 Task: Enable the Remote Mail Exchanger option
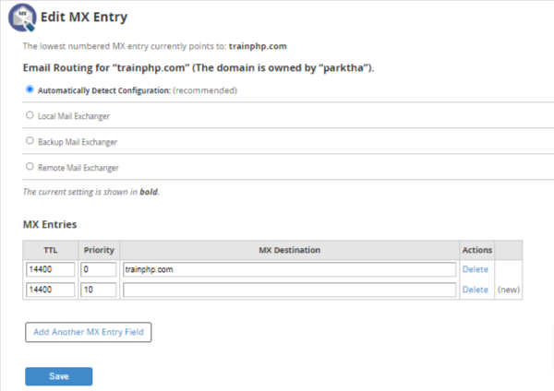[30, 167]
